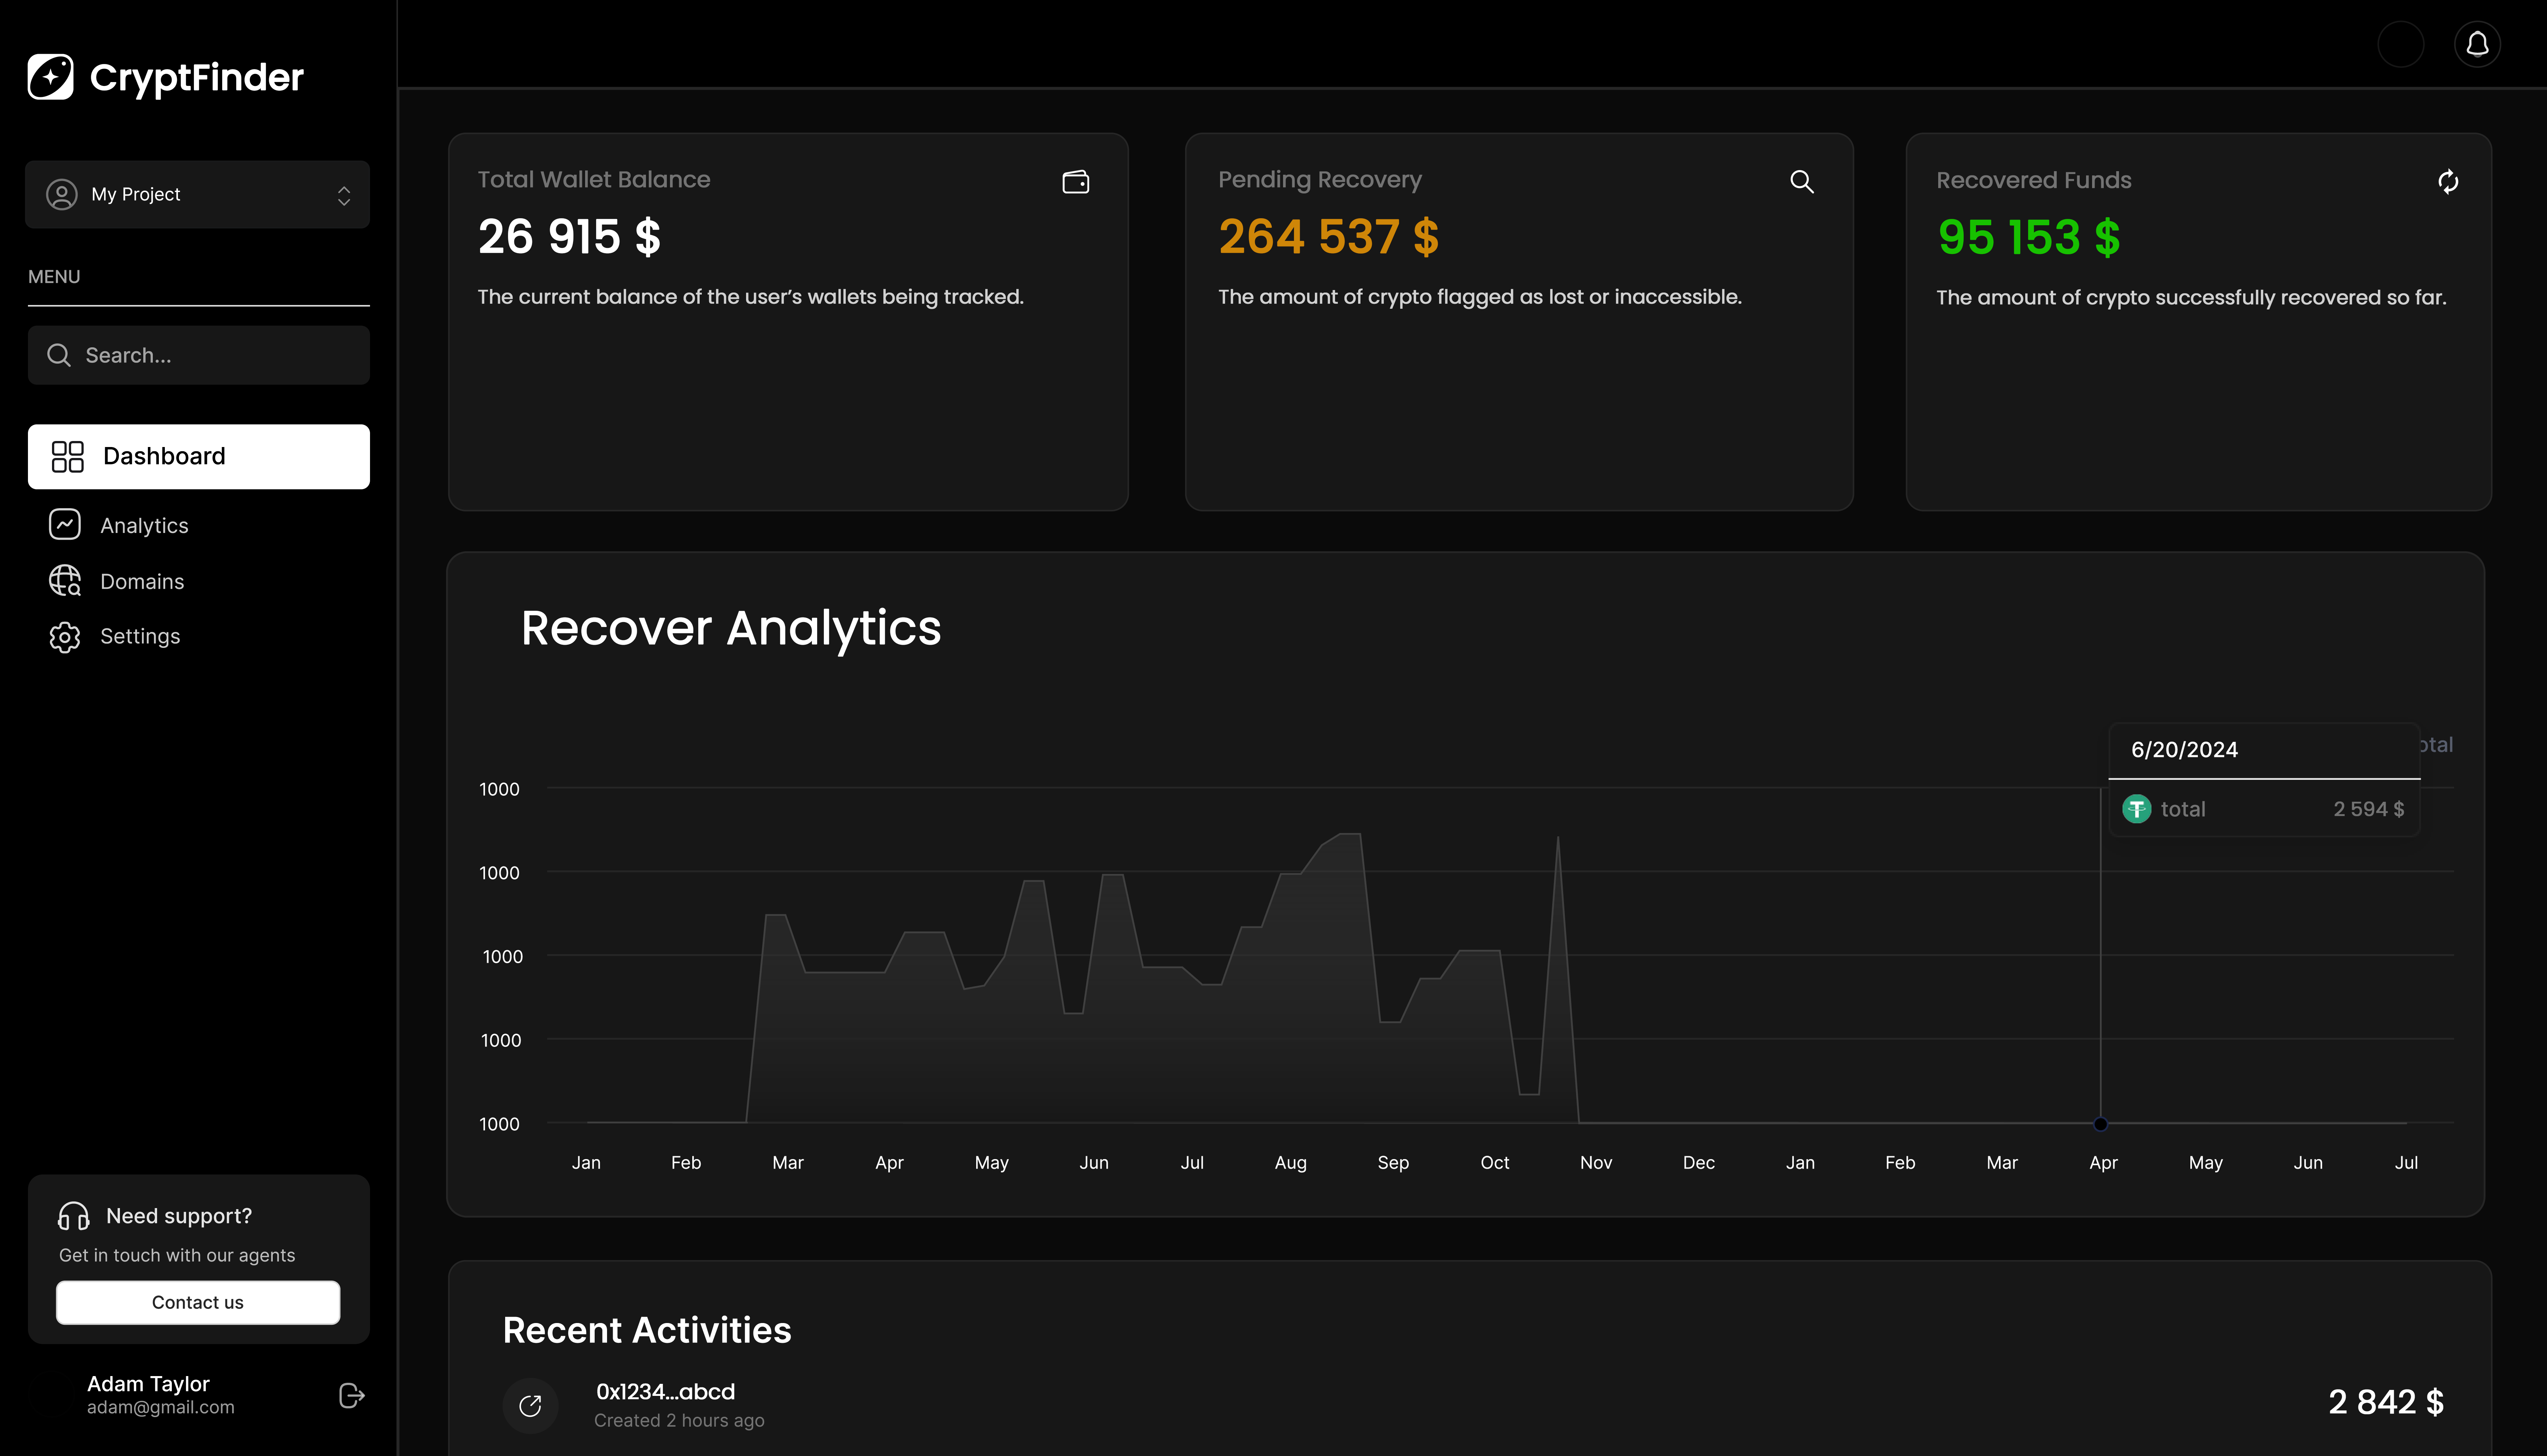Click the search magnifier in sidebar
2547x1456 pixels.
pyautogui.click(x=59, y=355)
